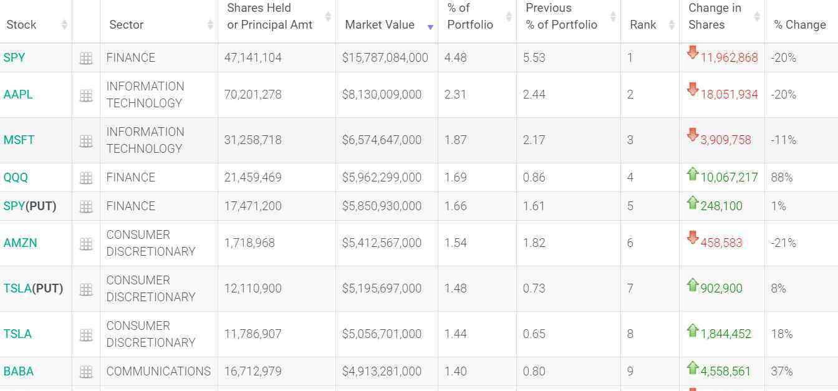The image size is (838, 391).
Task: Open the AAPL stock link
Action: (18, 95)
